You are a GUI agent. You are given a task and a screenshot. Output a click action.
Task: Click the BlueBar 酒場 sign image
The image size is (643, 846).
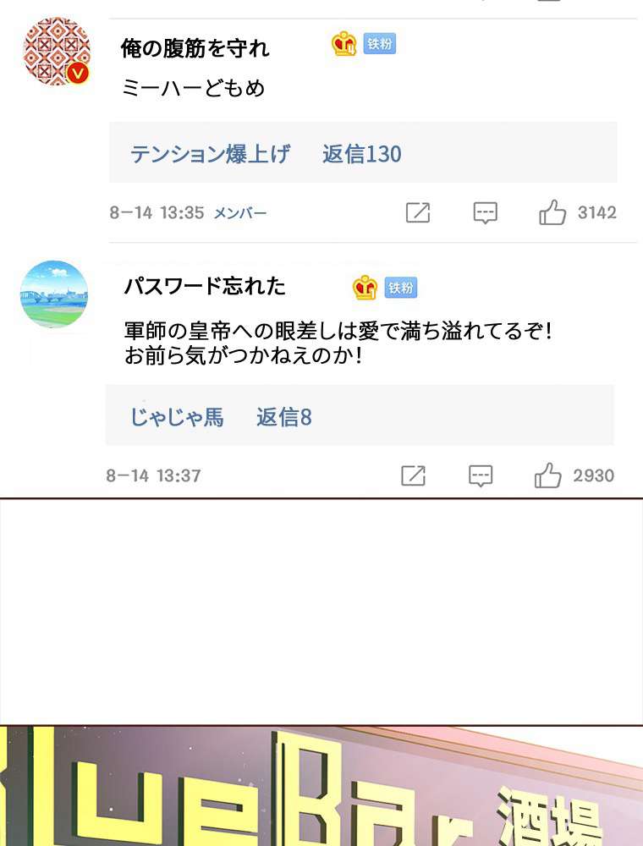(x=321, y=786)
